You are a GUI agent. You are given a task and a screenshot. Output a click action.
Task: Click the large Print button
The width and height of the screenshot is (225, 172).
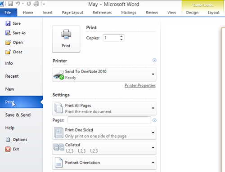66,39
